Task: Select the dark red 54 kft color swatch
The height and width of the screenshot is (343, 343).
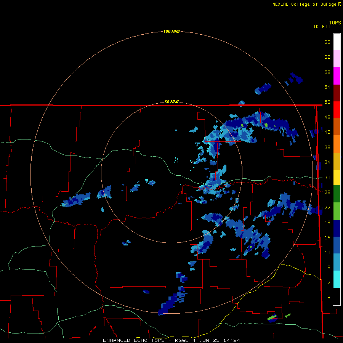Action: pos(337,93)
